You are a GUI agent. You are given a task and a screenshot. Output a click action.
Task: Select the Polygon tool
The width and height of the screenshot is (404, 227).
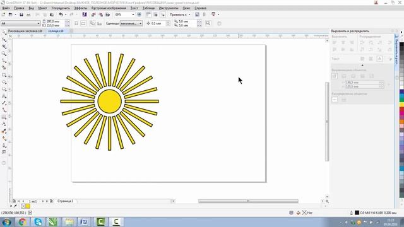click(4, 89)
